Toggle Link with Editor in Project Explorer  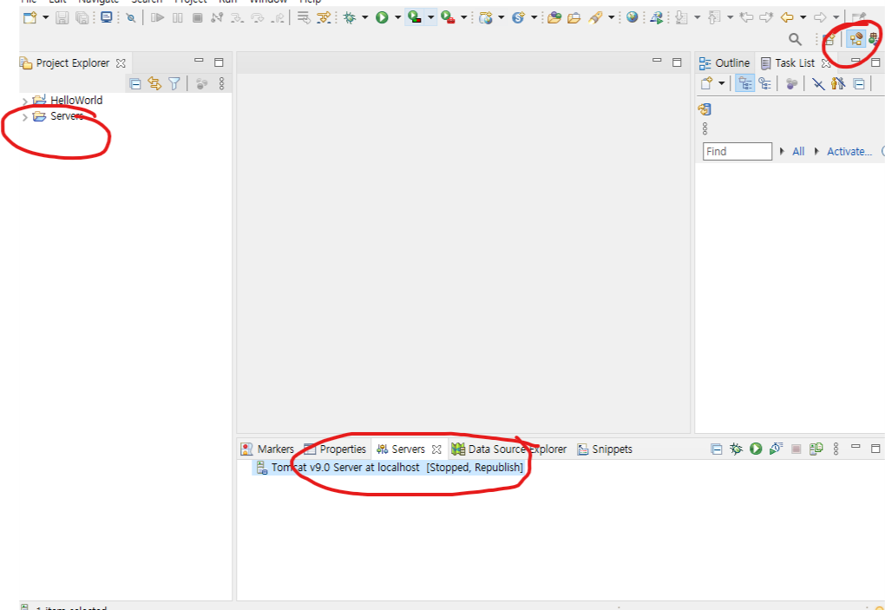(154, 84)
